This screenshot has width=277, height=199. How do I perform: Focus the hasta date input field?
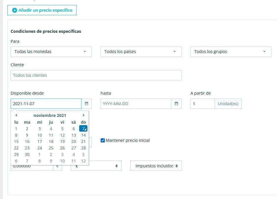point(136,104)
